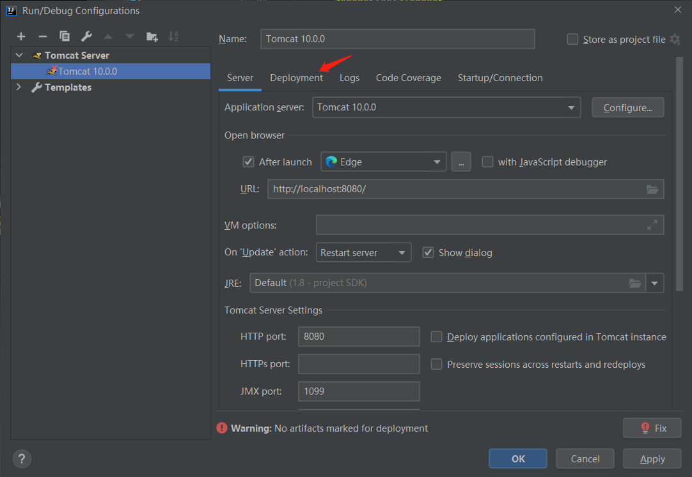
Task: Click the Fix button
Action: pyautogui.click(x=652, y=428)
